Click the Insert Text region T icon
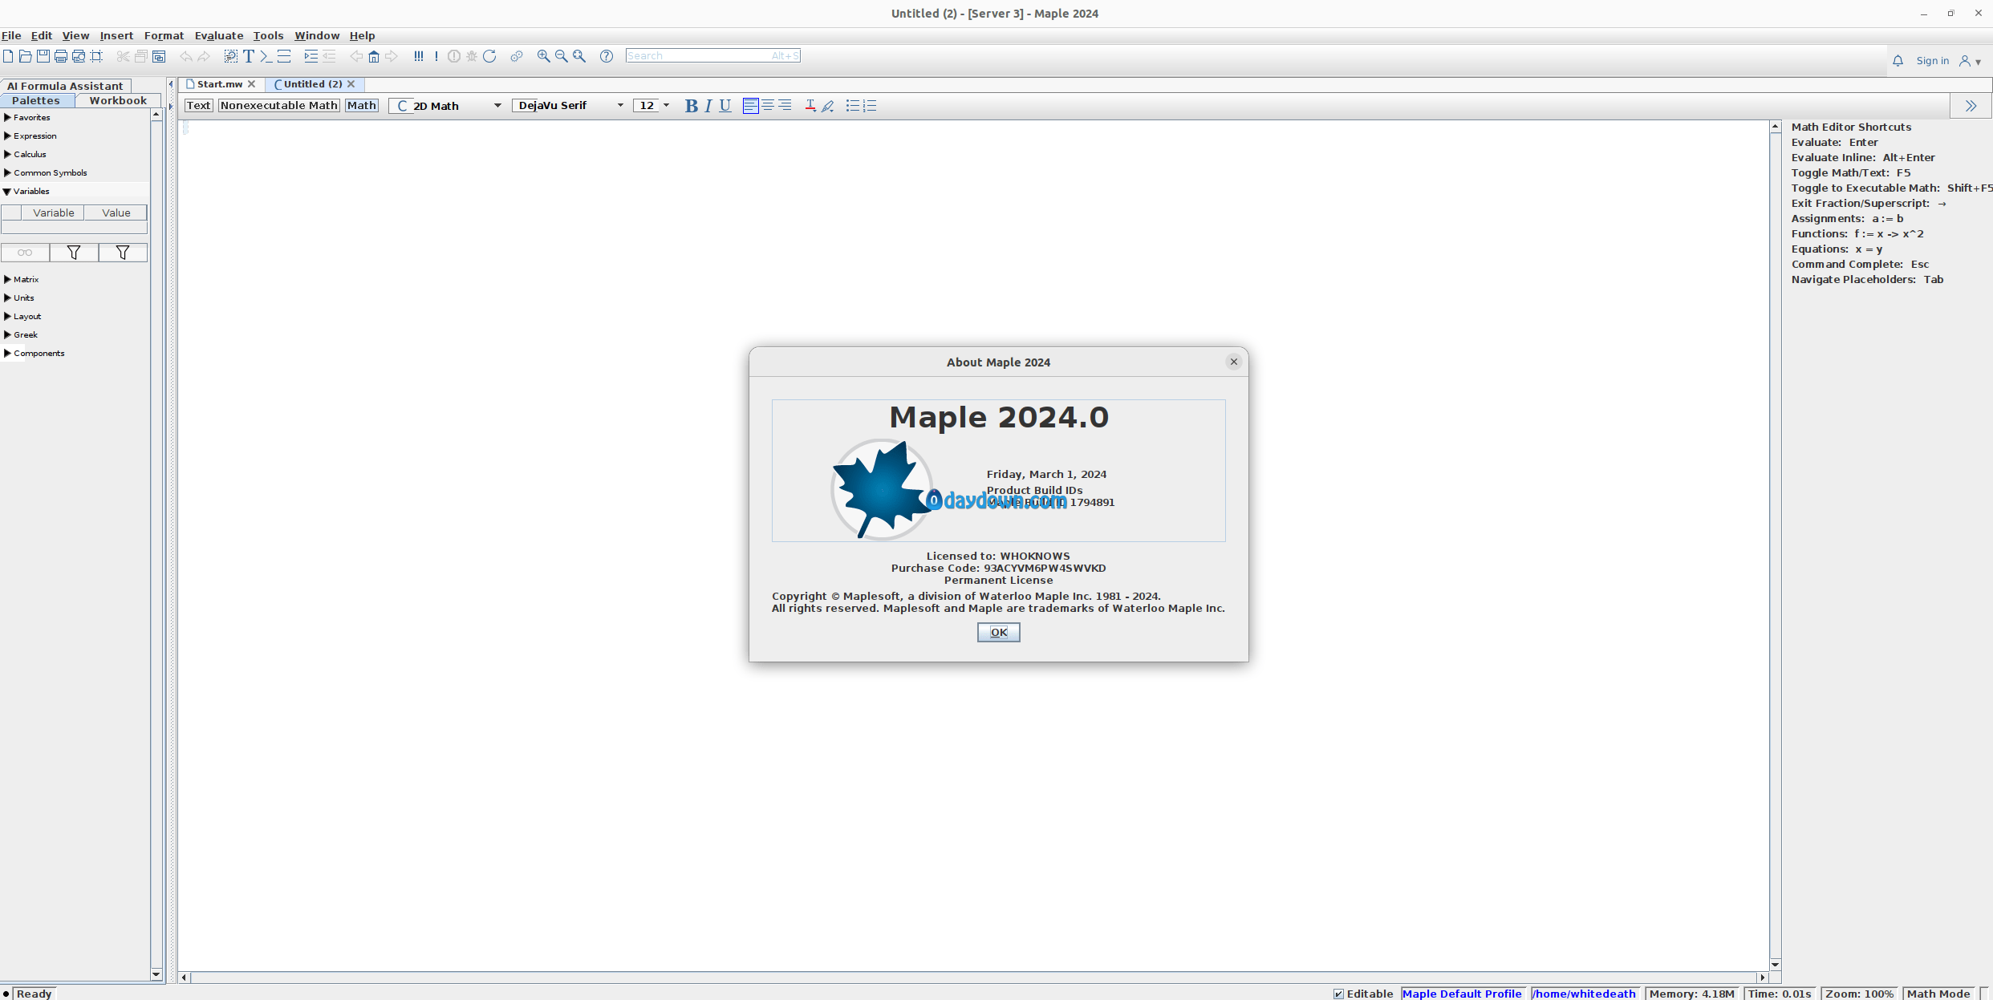Viewport: 1993px width, 1000px height. (x=249, y=56)
